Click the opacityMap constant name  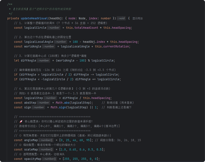[x=33, y=159]
